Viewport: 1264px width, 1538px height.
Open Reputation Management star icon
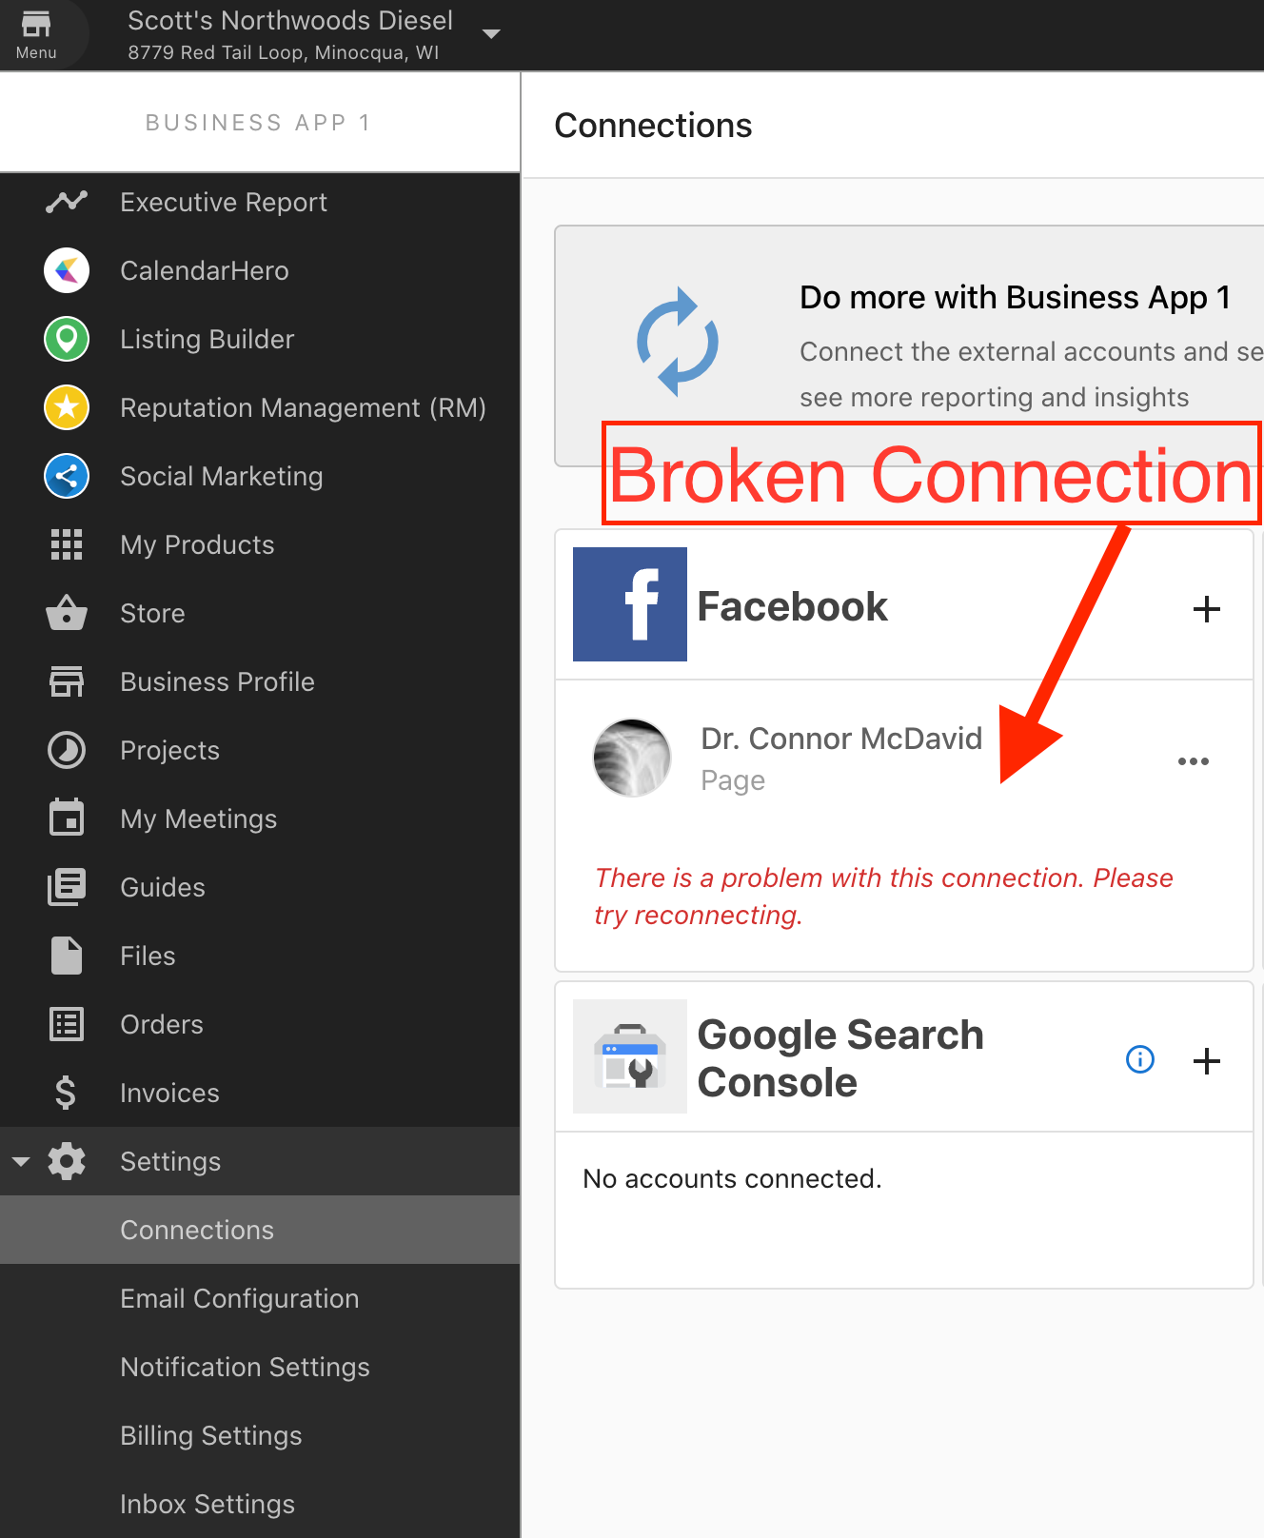[x=67, y=407]
